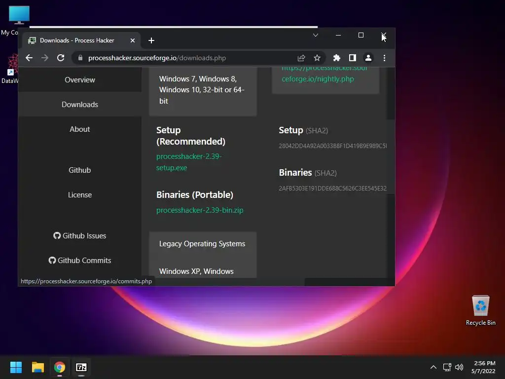Screen dimensions: 505x379
Task: Click the Legacy Operating Systems text
Action: point(202,244)
